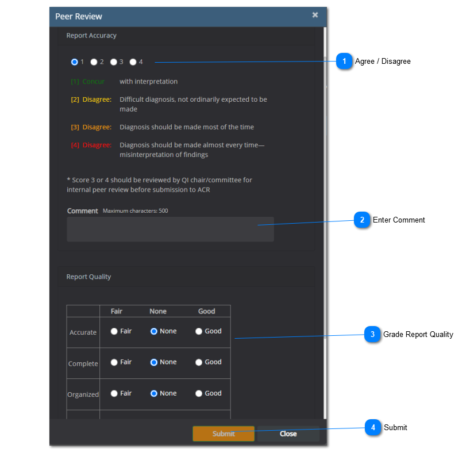Image resolution: width=470 pixels, height=452 pixels.
Task: Set Accurate row to Fair
Action: click(x=114, y=331)
